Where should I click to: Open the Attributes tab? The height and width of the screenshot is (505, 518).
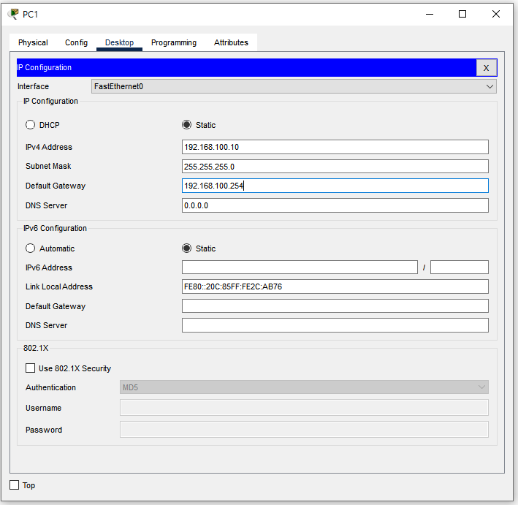(x=231, y=42)
